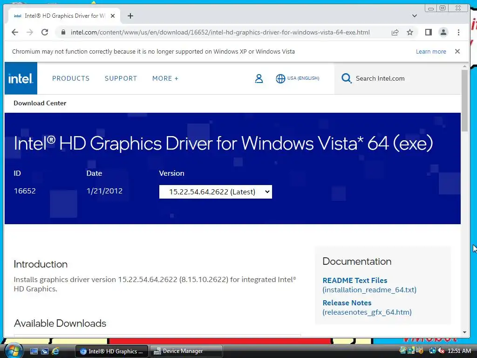Click the Download Center breadcrumb
The height and width of the screenshot is (358, 477).
40,103
